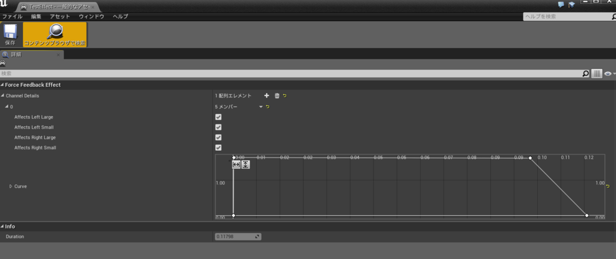Click the Duration field spin arrow icon
The image size is (616, 259).
(x=257, y=237)
